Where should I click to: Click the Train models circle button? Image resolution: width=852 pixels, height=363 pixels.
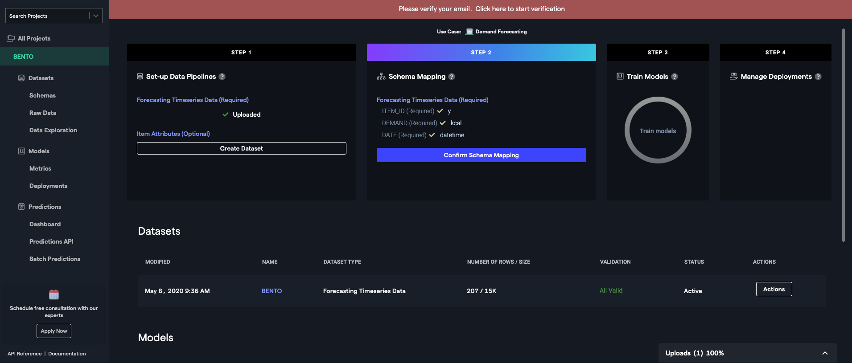point(658,131)
